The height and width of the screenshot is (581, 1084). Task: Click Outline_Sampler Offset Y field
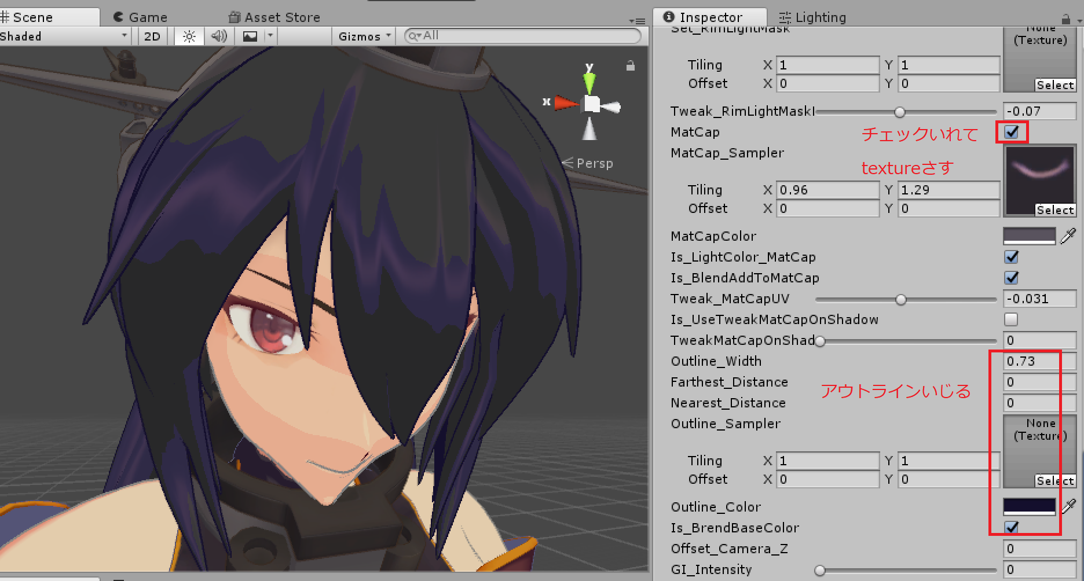949,479
